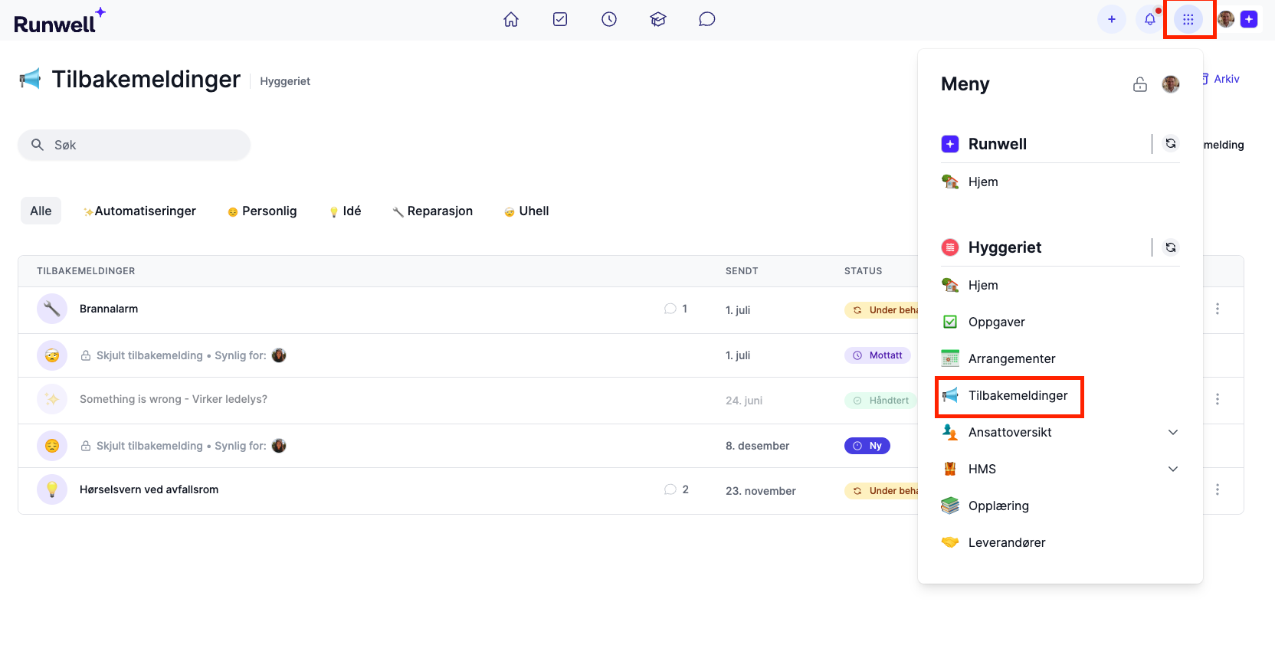Screen dimensions: 1275x661
Task: Open the user profile avatar in header
Action: click(1226, 19)
